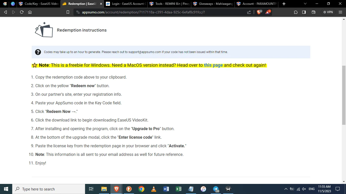346x194 pixels.
Task: Switch to the second pinned C tab
Action: pos(13,4)
